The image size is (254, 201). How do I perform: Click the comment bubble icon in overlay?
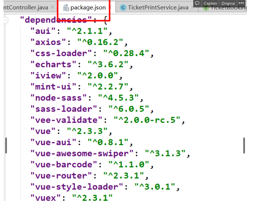tap(197, 3)
